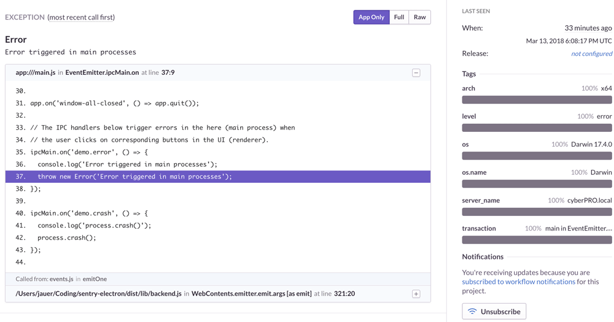The width and height of the screenshot is (614, 322).
Task: Open the 'not configured' release link
Action: click(591, 53)
